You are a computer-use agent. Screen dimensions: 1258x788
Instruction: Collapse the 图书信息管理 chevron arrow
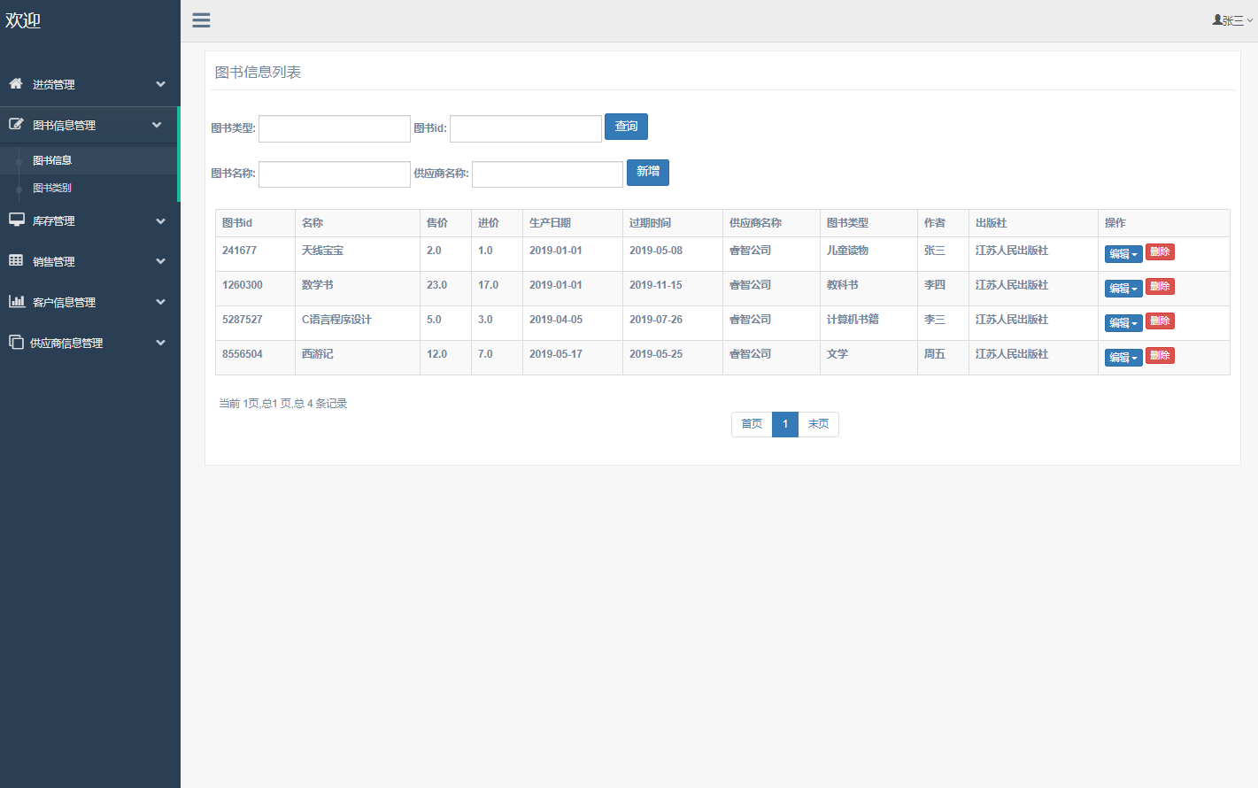(x=157, y=125)
